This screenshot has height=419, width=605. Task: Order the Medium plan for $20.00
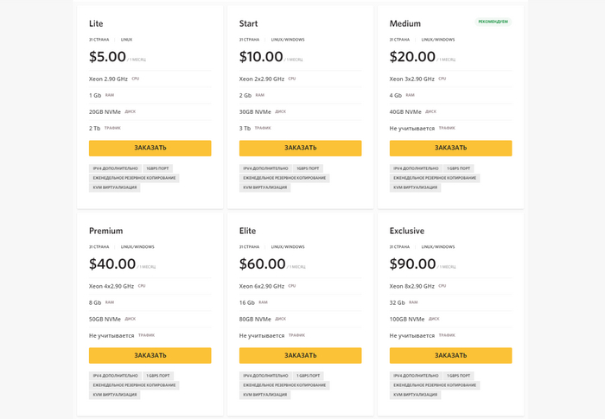[x=450, y=148]
